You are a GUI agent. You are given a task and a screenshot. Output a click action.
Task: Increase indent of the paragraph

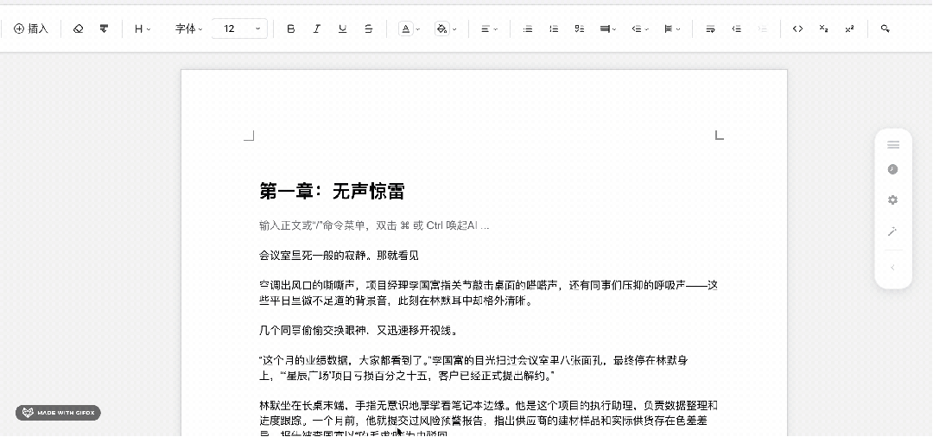(x=763, y=28)
